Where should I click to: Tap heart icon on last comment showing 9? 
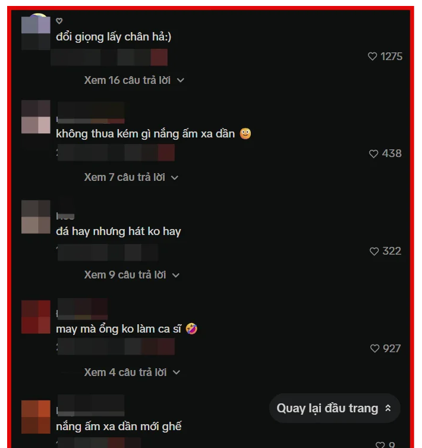tap(380, 445)
